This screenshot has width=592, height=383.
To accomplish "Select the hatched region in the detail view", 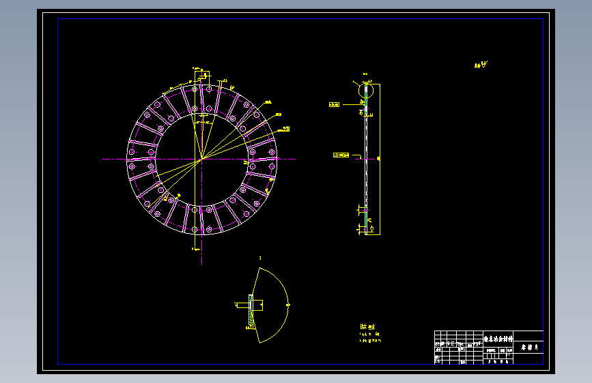I will coord(251,311).
